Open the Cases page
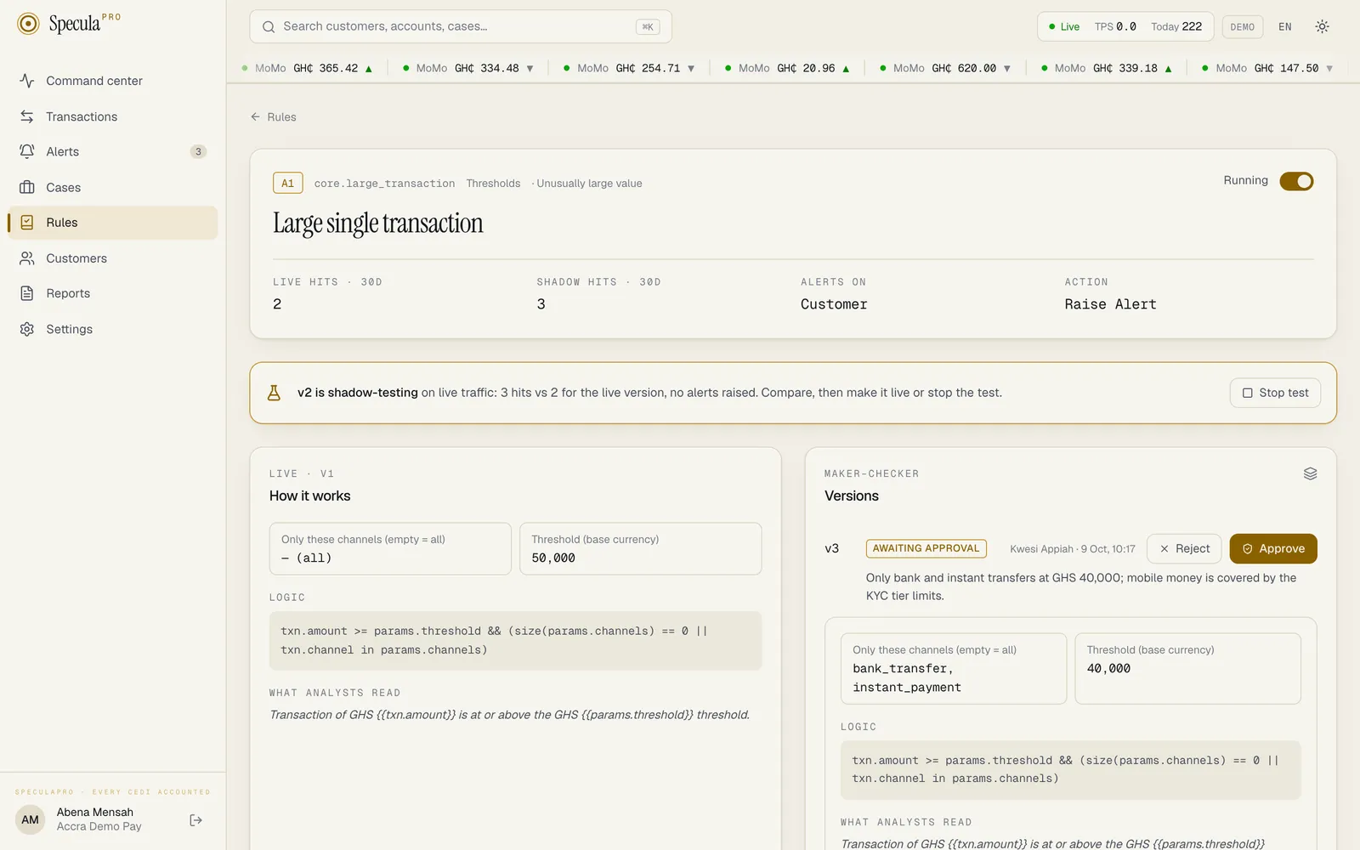 (113, 187)
